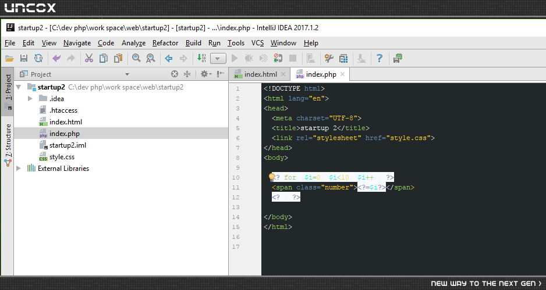Expand External Libraries node

[19, 169]
